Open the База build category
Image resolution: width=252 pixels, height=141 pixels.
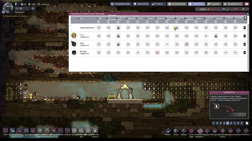(x=6, y=130)
